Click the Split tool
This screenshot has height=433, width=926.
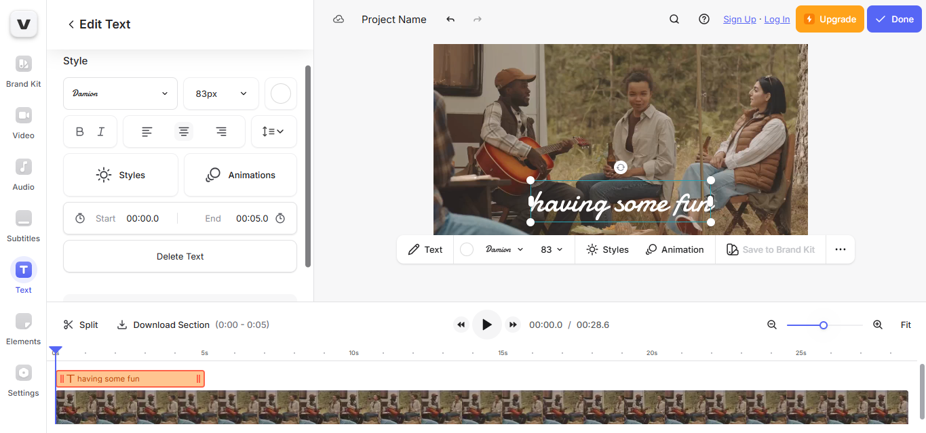[81, 325]
